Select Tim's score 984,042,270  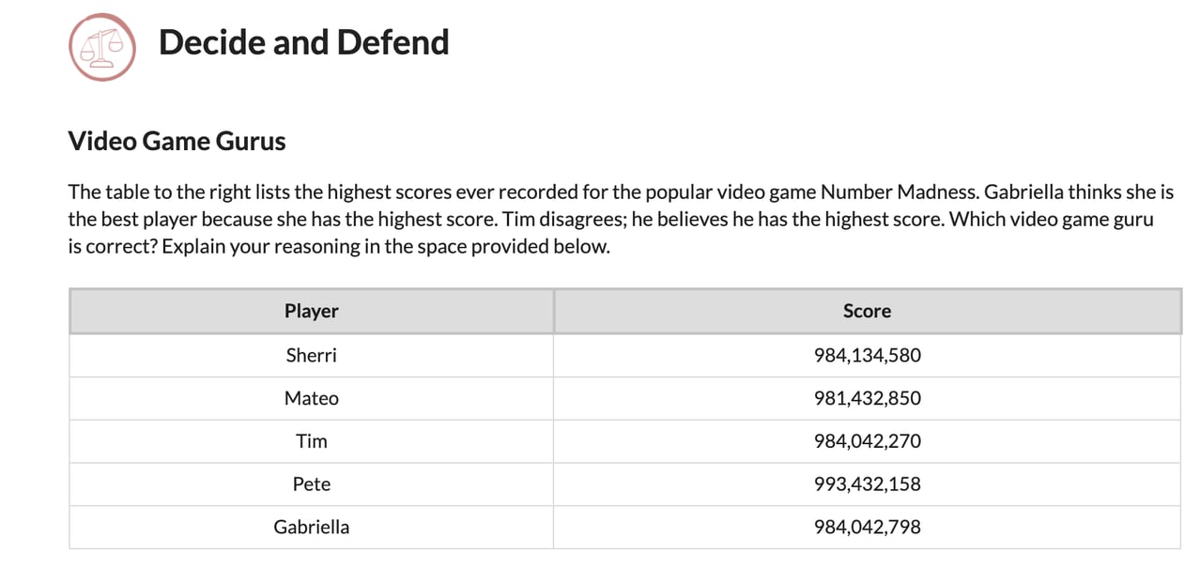coord(867,441)
